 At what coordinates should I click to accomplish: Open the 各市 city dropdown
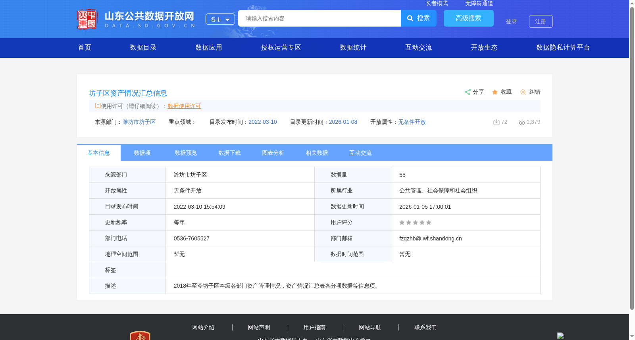pos(220,19)
